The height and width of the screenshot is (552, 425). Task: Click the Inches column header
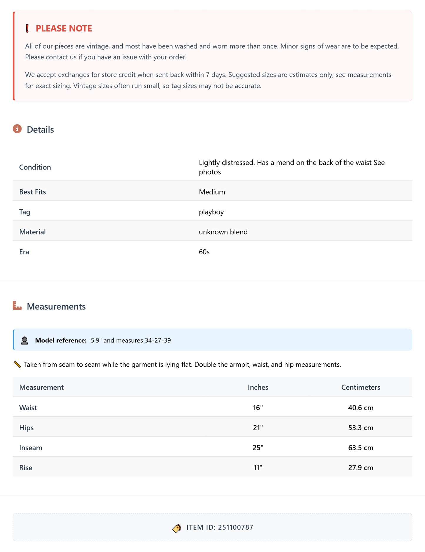(x=258, y=387)
